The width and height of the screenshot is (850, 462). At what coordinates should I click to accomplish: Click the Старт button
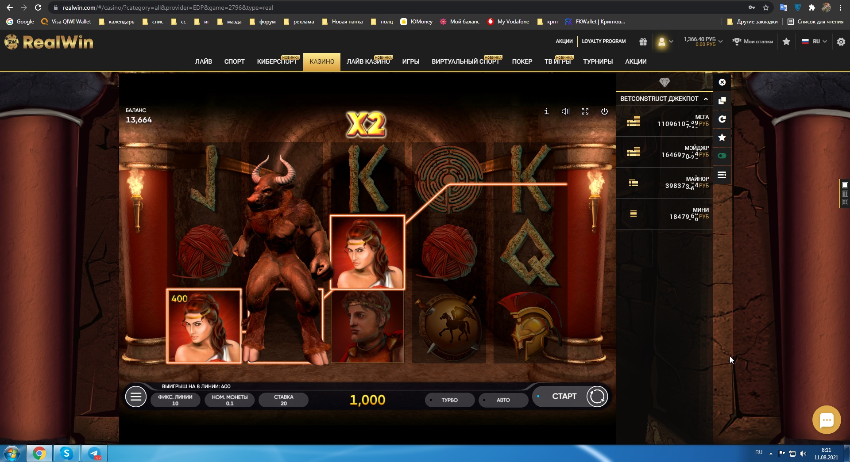coord(564,397)
